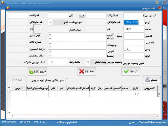Toggle issue invoice after service confirmation checkbox
The width and height of the screenshot is (168, 126).
(x=67, y=80)
